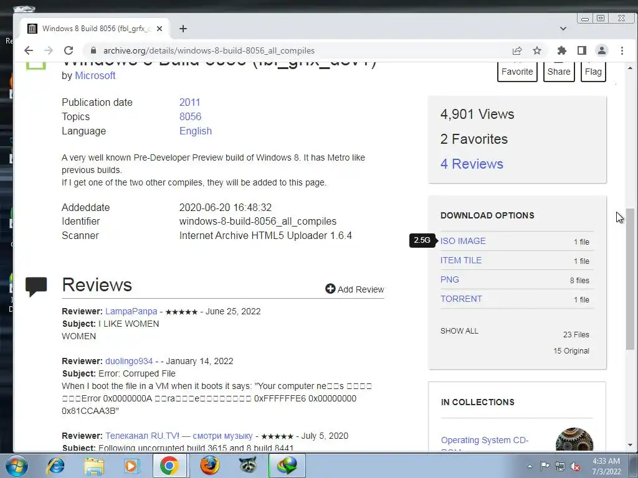This screenshot has height=478, width=638.
Task: Open Windows Explorer folder on taskbar
Action: tap(95, 466)
